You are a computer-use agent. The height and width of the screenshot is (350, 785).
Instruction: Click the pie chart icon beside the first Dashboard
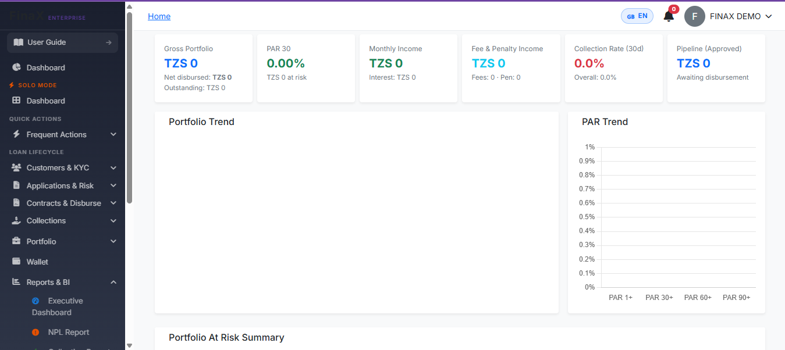[17, 67]
